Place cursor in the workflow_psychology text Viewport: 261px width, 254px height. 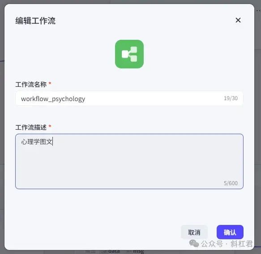pyautogui.click(x=53, y=99)
